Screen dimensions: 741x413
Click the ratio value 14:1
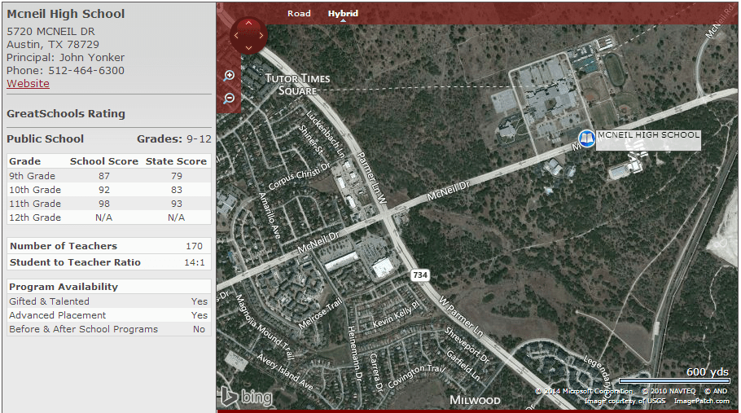[x=195, y=262]
